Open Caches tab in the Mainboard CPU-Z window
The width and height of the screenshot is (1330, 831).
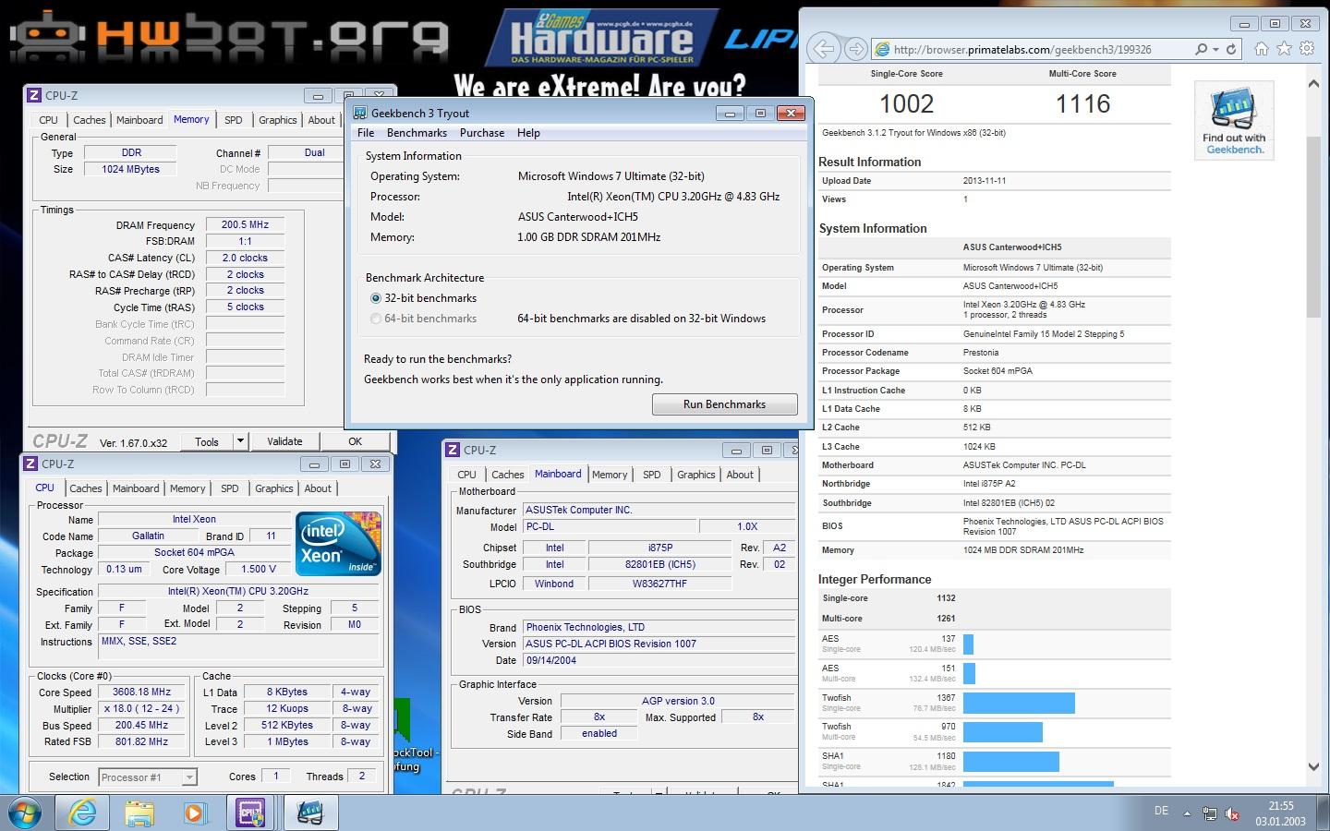click(x=507, y=475)
